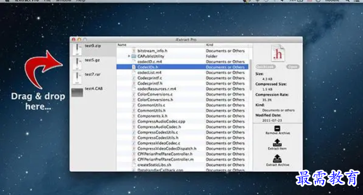Select the CAPublicUtility folder name
The image size is (363, 195).
pos(151,56)
